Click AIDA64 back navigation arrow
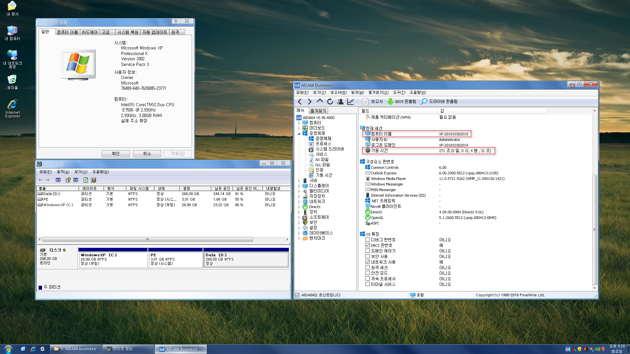 click(300, 102)
